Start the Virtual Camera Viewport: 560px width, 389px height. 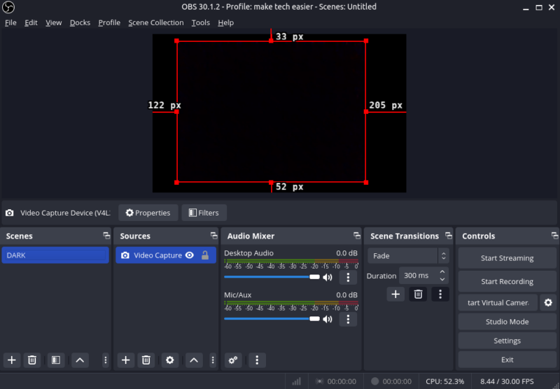pyautogui.click(x=498, y=303)
